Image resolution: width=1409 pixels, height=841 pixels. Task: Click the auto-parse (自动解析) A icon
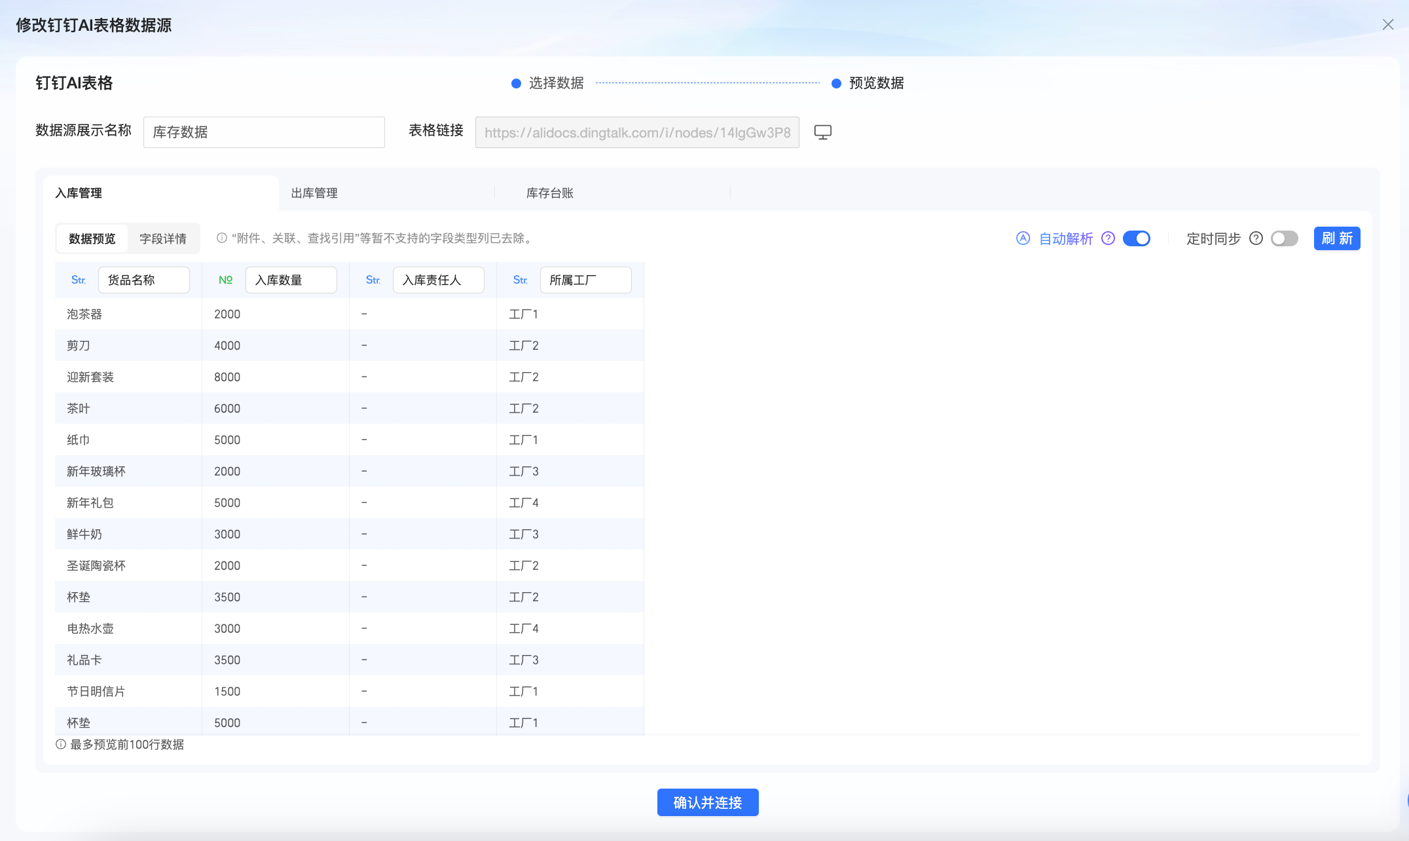1023,238
